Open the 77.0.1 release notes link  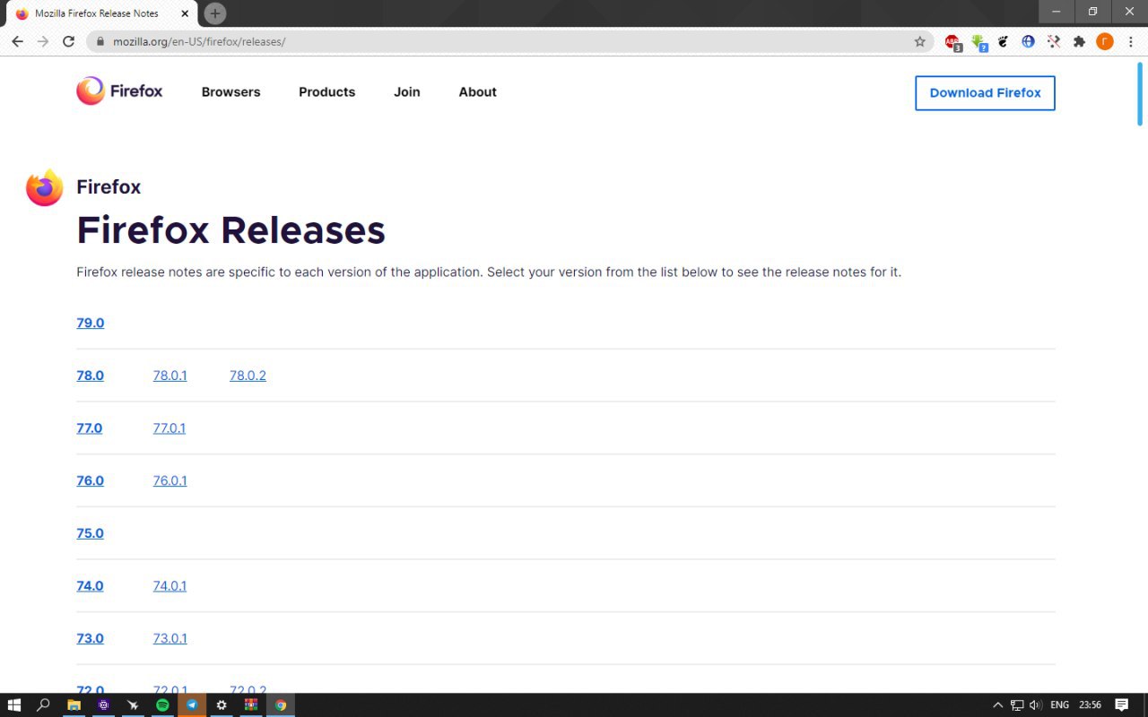click(169, 428)
